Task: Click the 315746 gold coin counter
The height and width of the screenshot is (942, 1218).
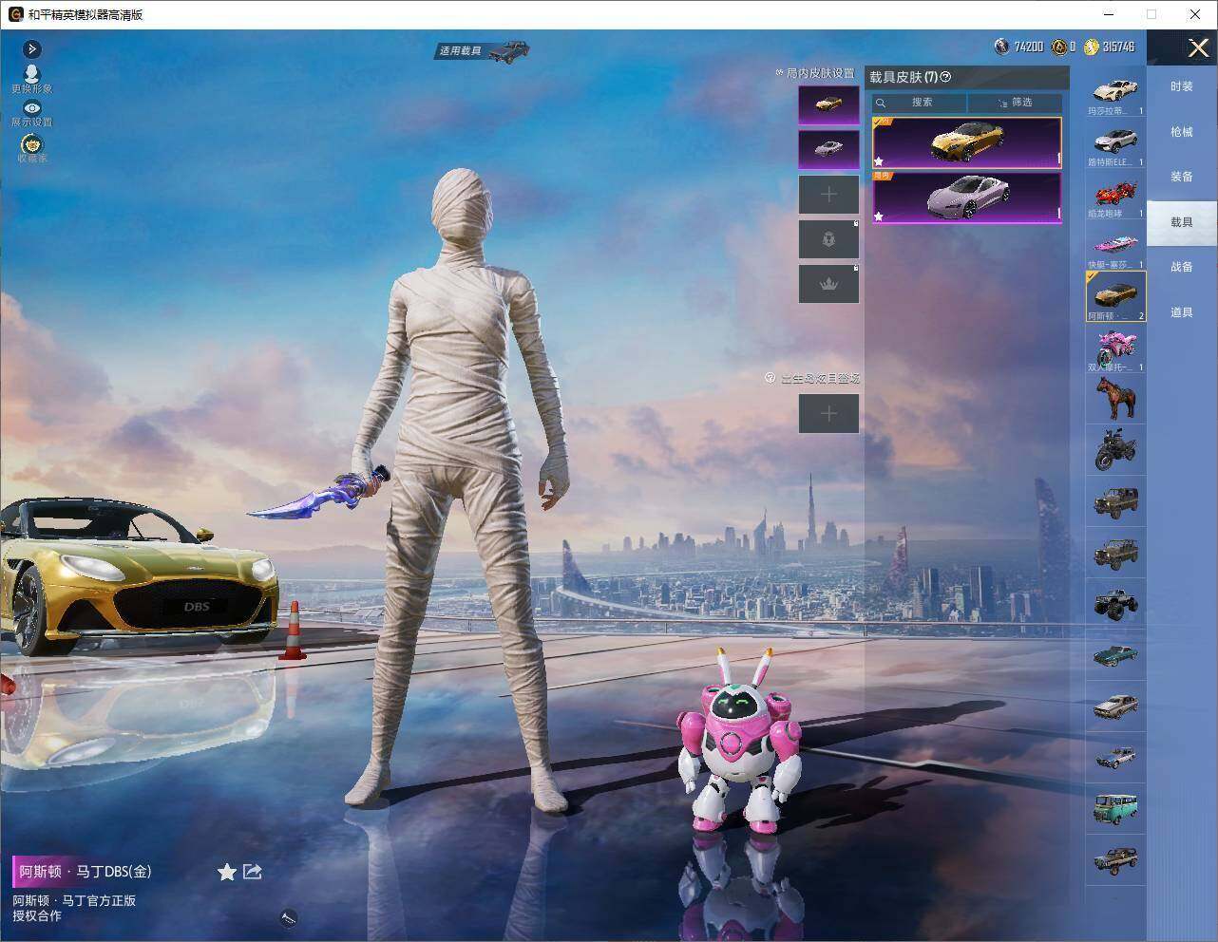Action: click(x=1109, y=47)
